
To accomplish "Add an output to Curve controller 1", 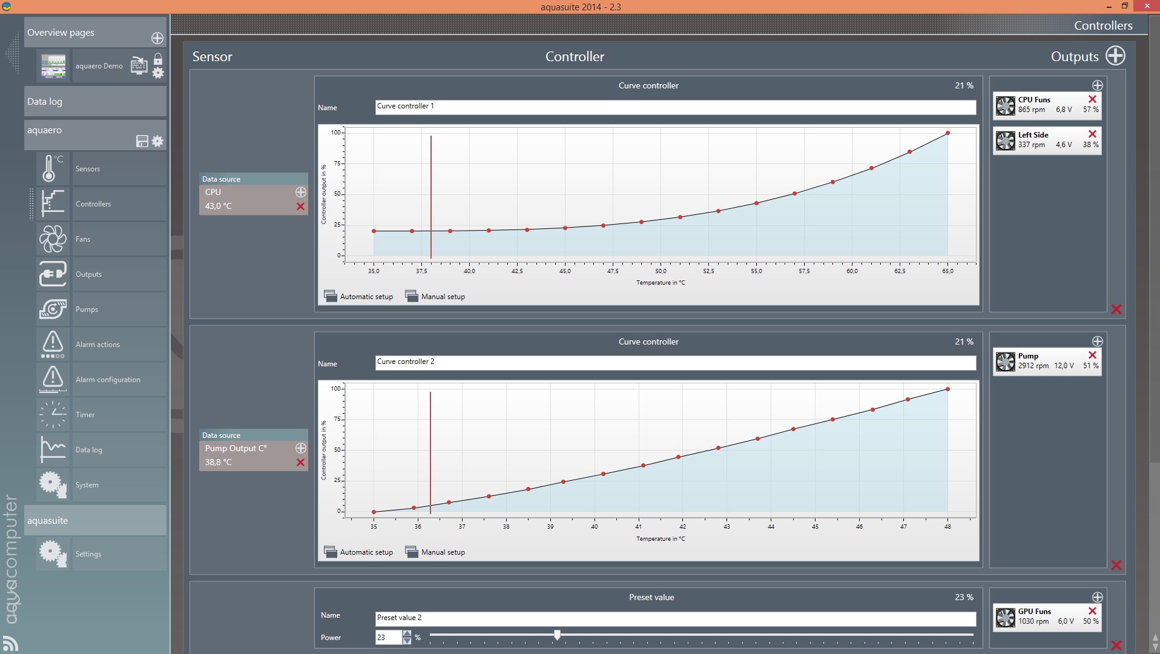I will click(x=1097, y=85).
